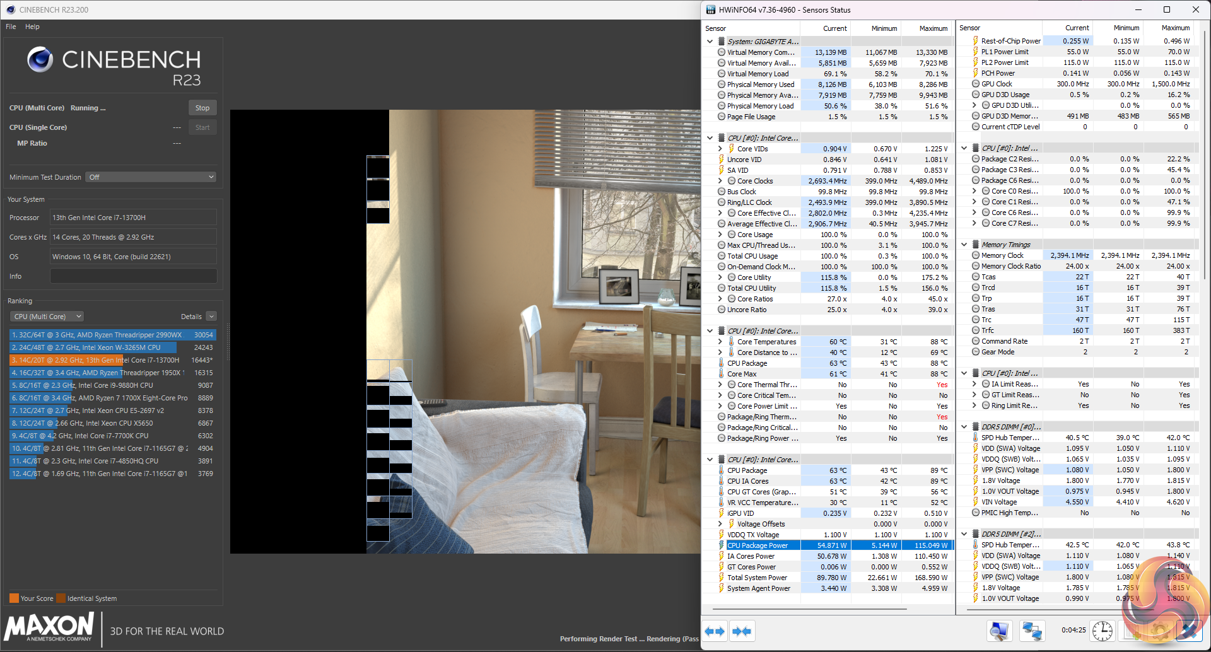Viewport: 1211px width, 652px height.
Task: Click the HWiNFO64 icon in its title bar
Action: (711, 9)
